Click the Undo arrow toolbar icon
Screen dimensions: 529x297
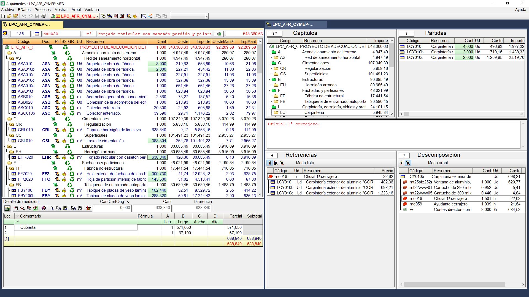click(x=24, y=16)
